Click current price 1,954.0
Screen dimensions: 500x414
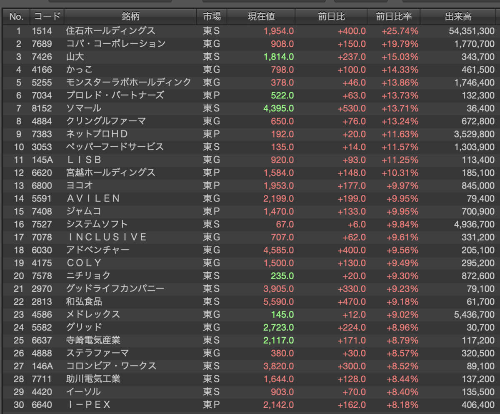tap(279, 31)
